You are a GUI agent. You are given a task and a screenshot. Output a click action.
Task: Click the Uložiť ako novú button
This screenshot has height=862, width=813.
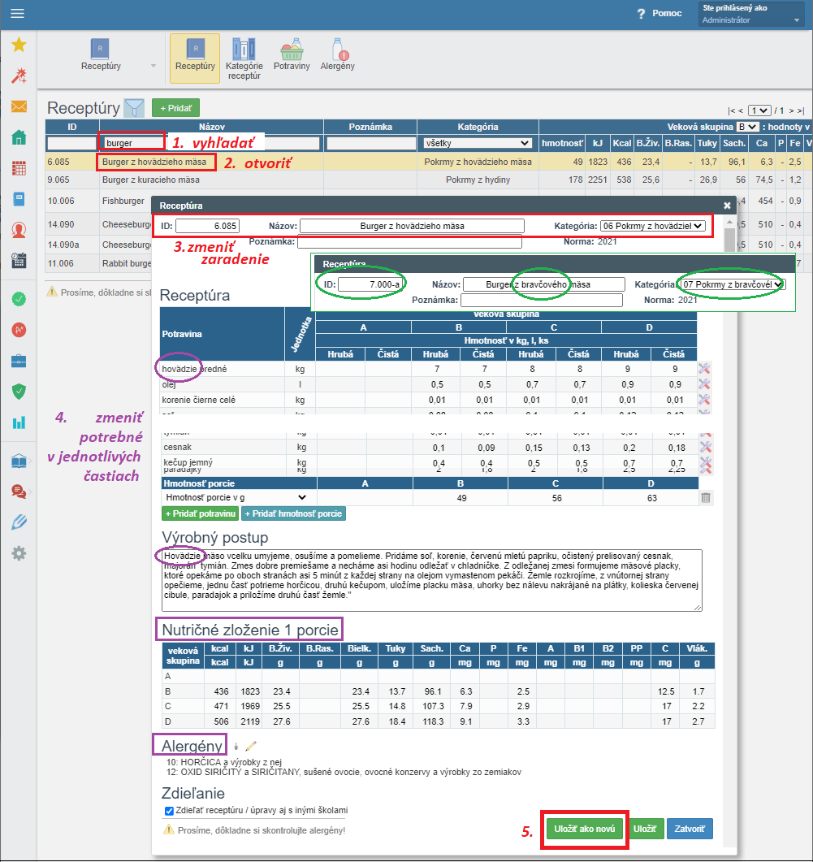[x=584, y=829]
